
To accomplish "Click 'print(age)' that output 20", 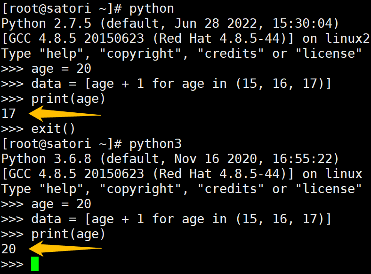I will (x=68, y=235).
